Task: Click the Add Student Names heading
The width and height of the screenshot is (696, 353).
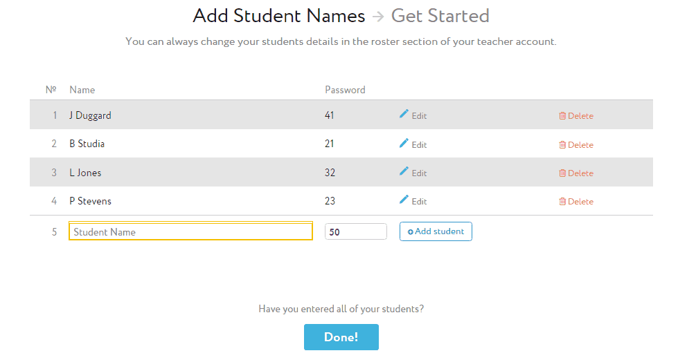Action: coord(279,16)
